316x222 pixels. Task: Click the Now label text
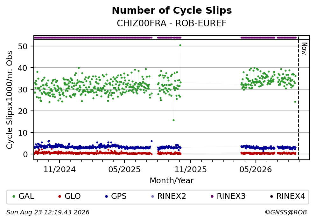click(x=304, y=49)
